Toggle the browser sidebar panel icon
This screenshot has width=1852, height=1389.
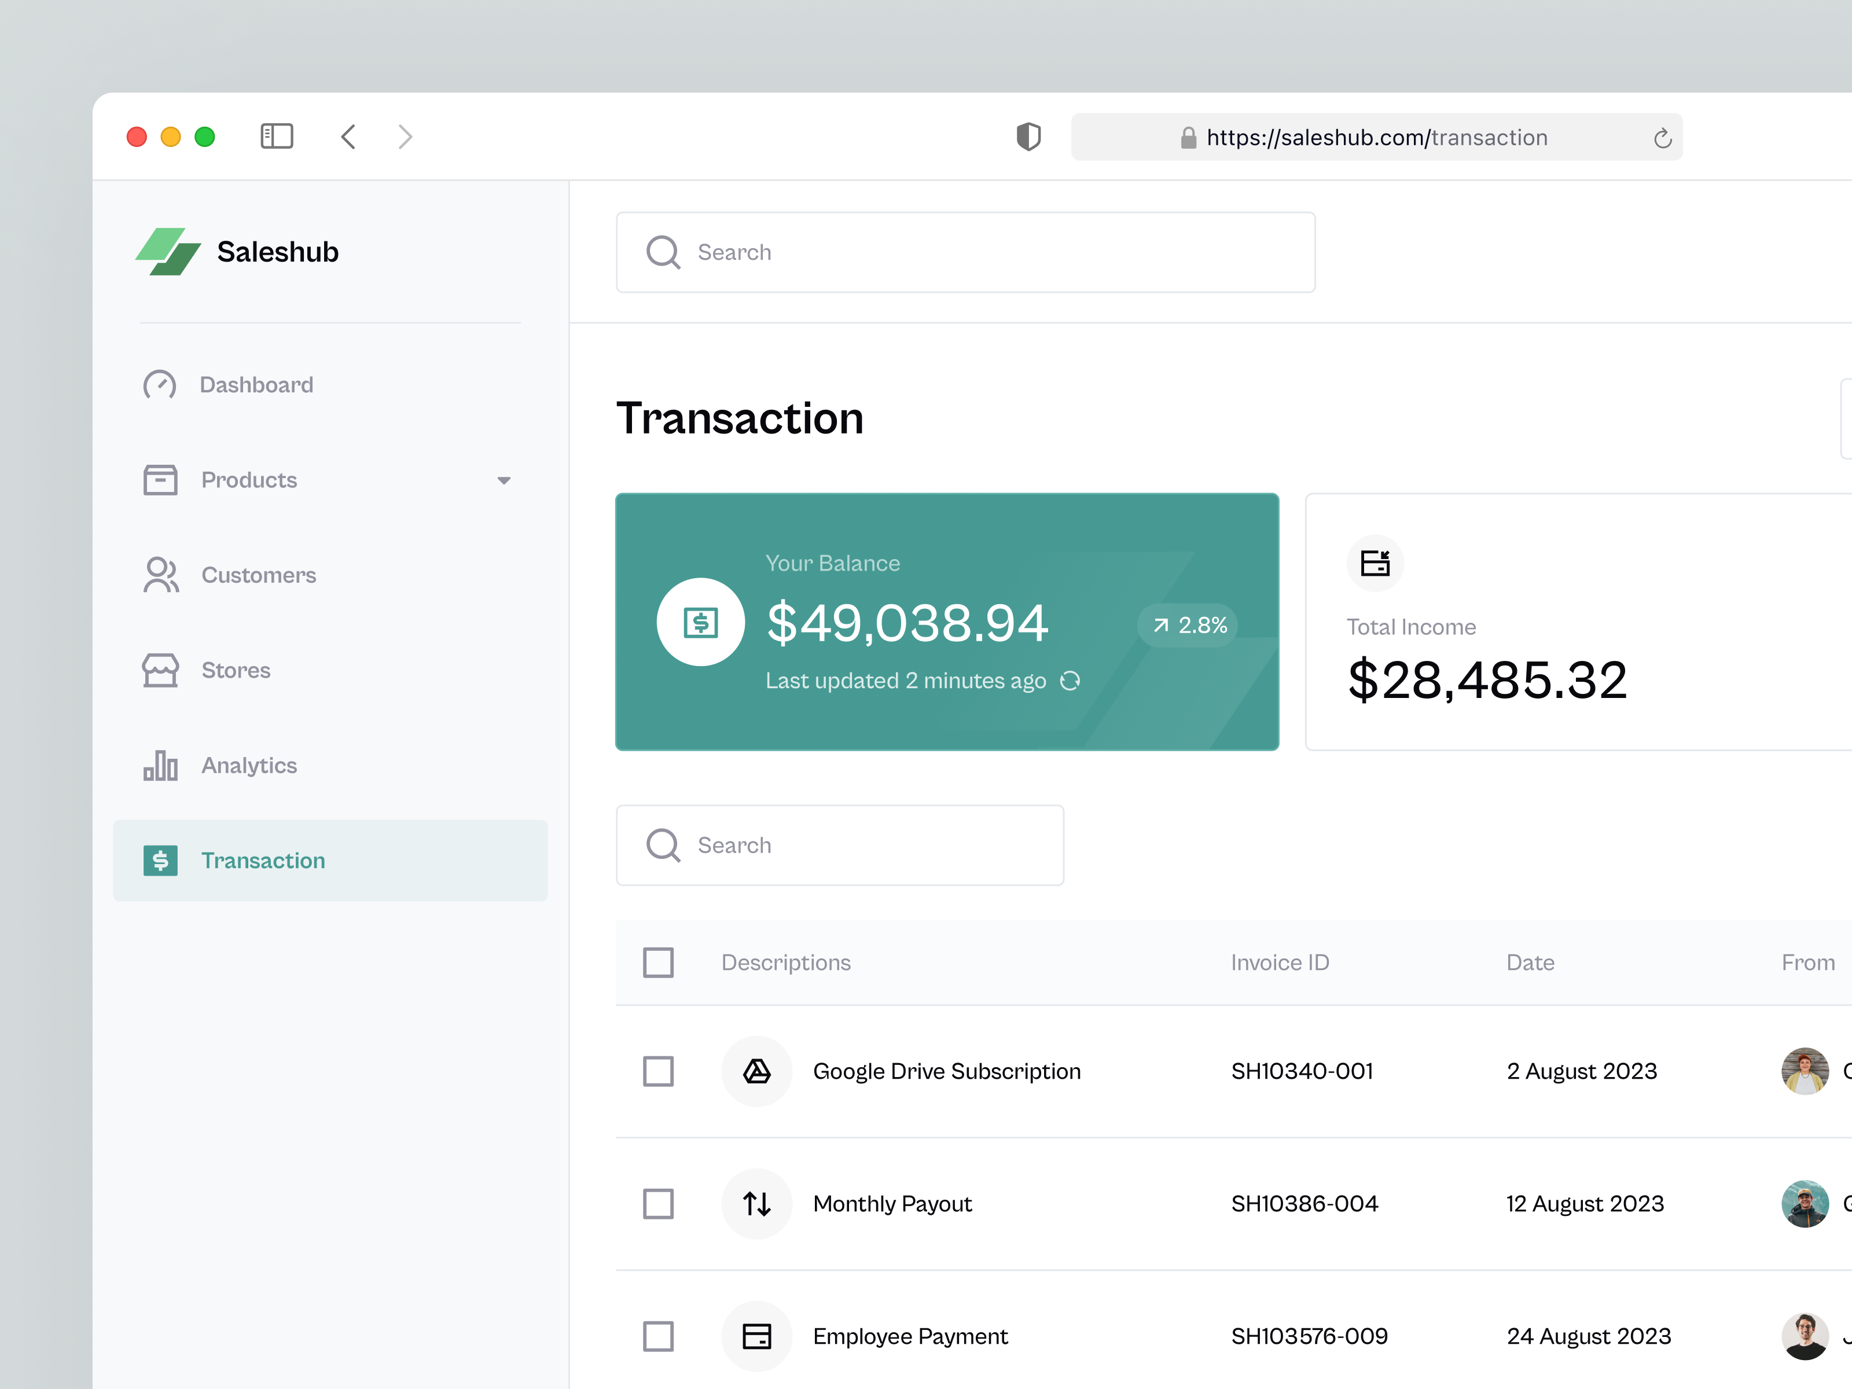pyautogui.click(x=276, y=137)
